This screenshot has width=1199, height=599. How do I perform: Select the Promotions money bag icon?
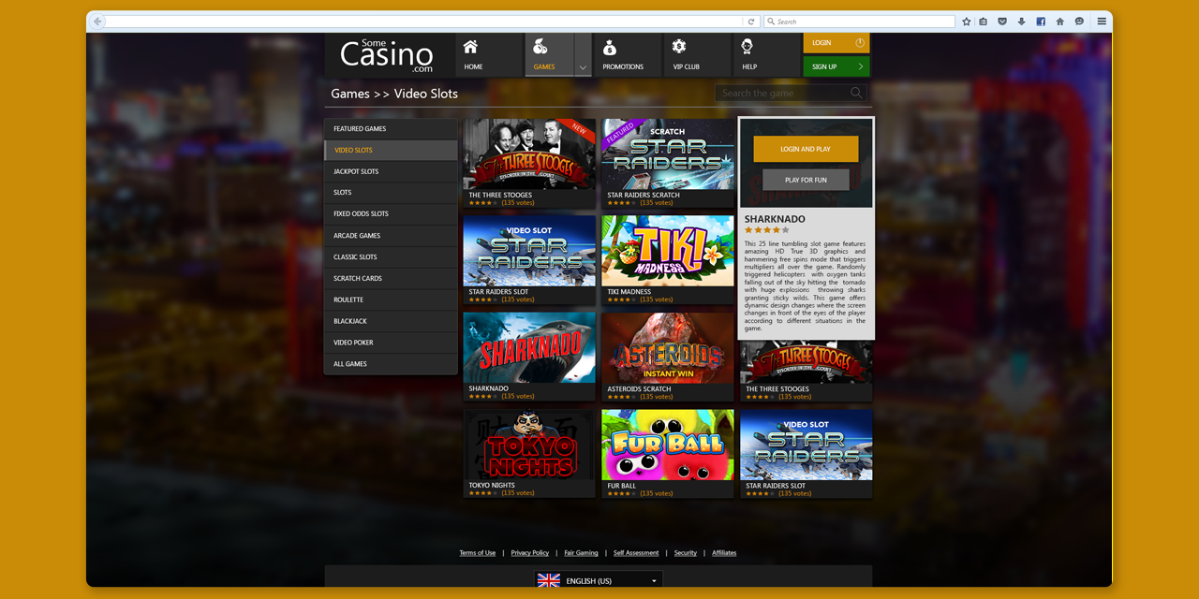610,47
